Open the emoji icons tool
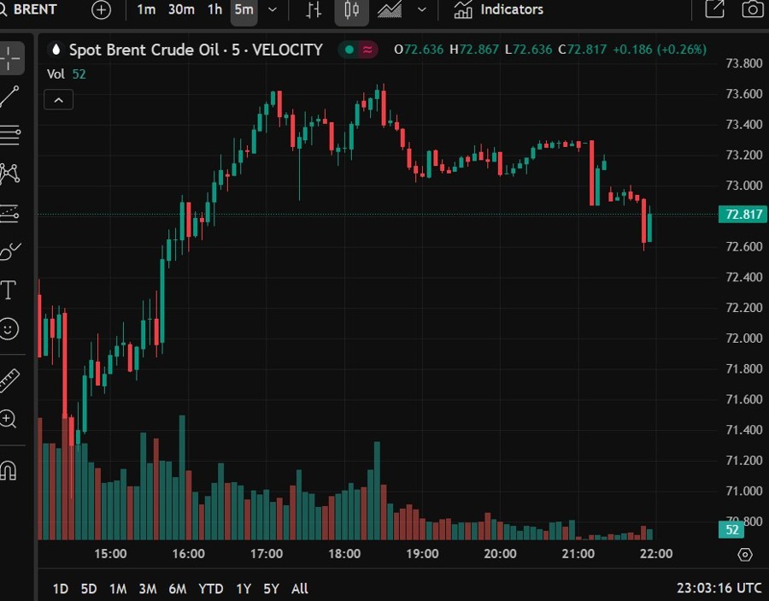This screenshot has height=601, width=769. [9, 328]
